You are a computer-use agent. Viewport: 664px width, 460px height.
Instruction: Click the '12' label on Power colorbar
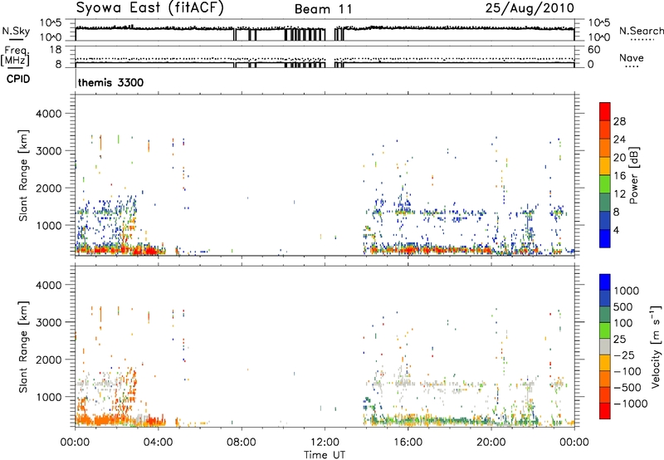[619, 194]
